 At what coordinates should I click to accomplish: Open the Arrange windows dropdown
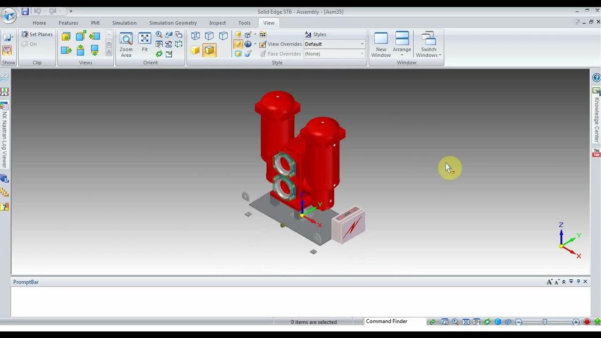(x=402, y=45)
